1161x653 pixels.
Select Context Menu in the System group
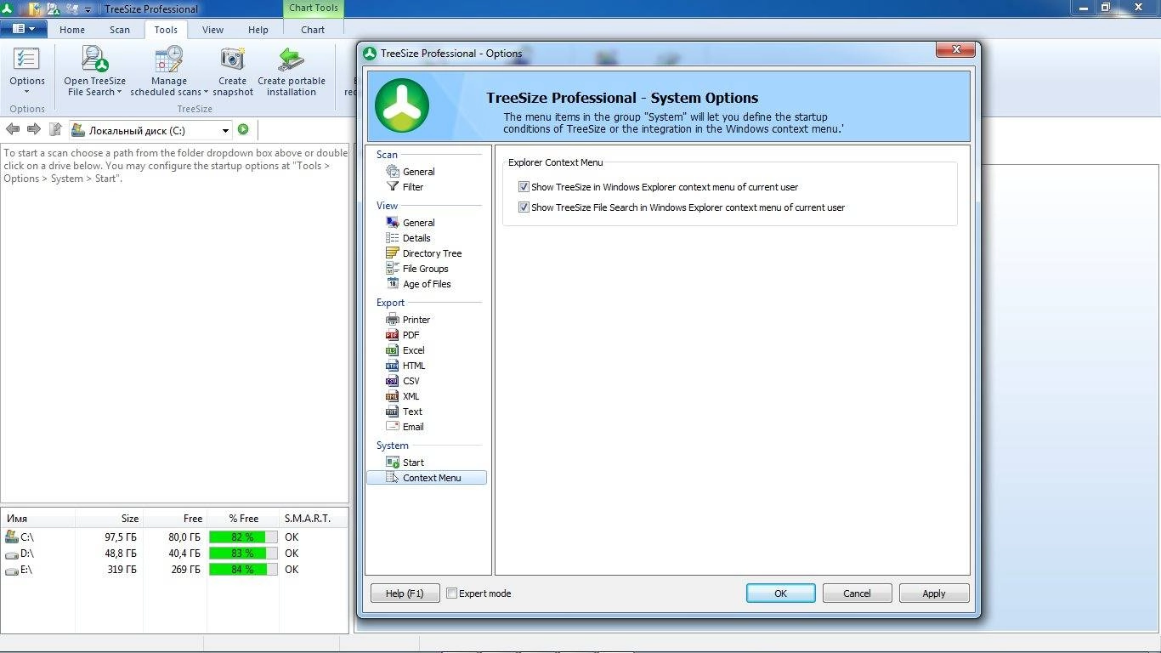(x=427, y=478)
